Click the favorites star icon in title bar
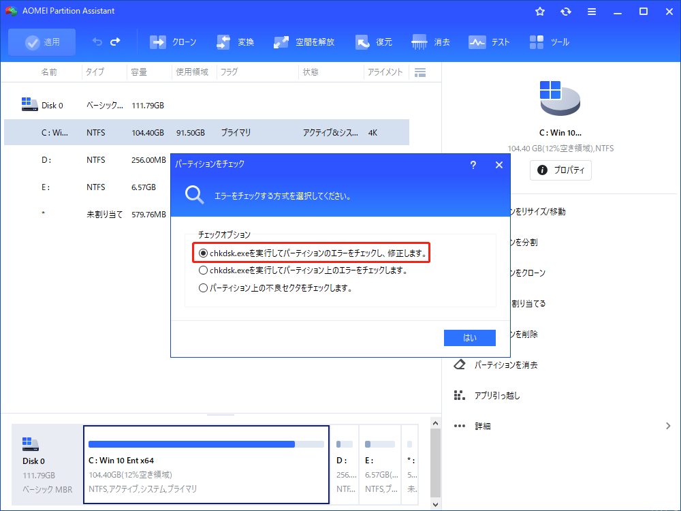This screenshot has height=511, width=681. pos(540,12)
